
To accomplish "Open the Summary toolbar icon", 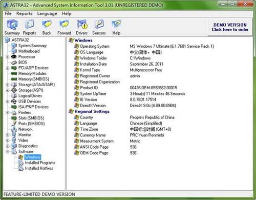I will 12,27.
